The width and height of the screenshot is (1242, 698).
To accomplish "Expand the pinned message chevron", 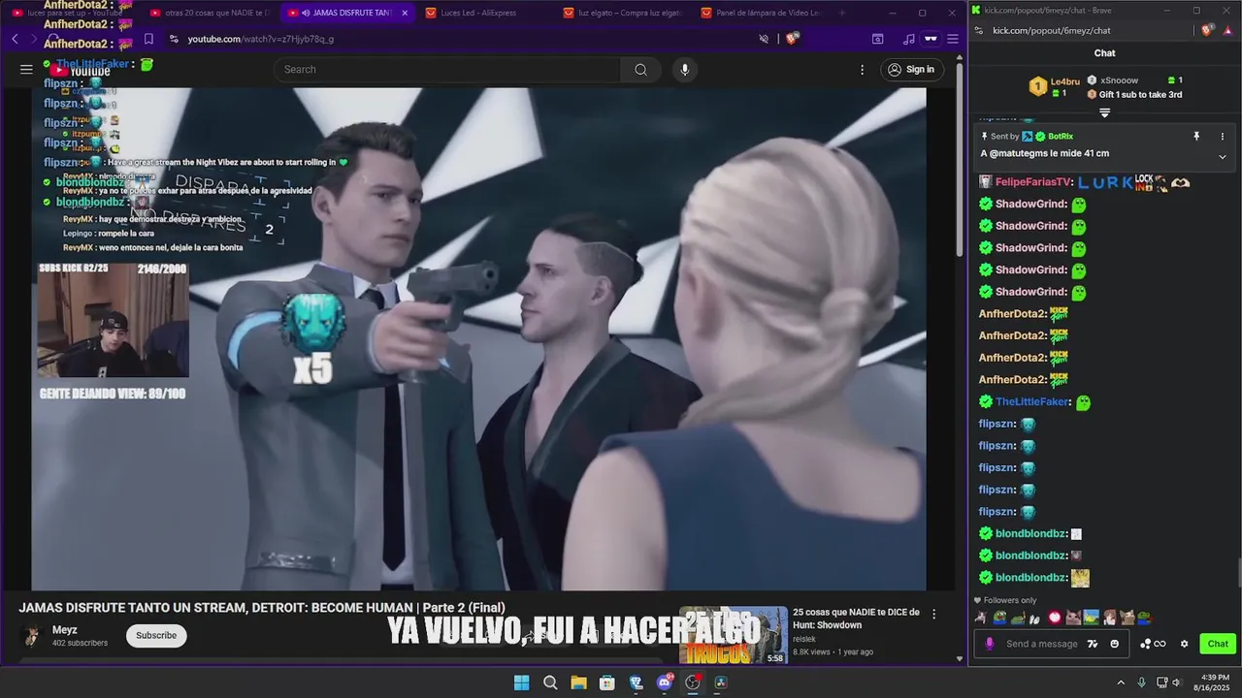I will tap(1223, 157).
